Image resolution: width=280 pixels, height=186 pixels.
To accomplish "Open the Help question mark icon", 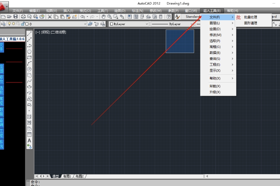I will 168,17.
